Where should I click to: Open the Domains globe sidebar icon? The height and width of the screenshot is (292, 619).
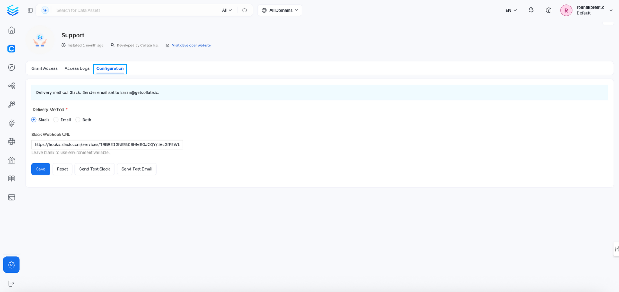12,141
